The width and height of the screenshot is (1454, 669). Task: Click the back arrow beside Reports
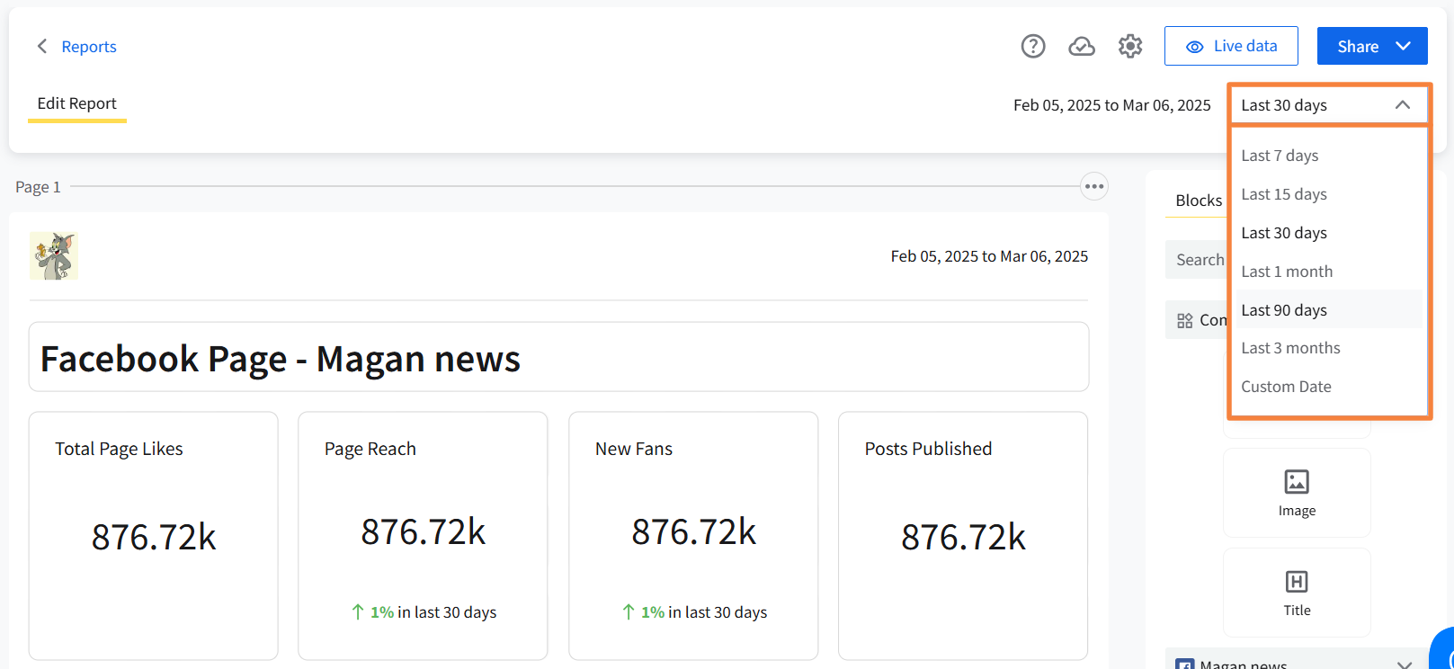click(x=41, y=46)
